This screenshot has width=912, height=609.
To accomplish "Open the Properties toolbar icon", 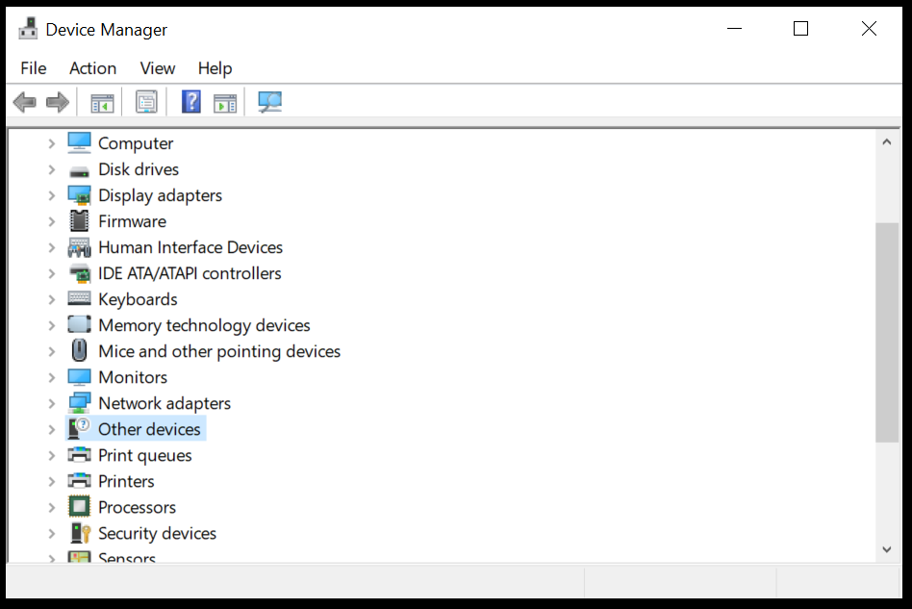I will pyautogui.click(x=146, y=102).
